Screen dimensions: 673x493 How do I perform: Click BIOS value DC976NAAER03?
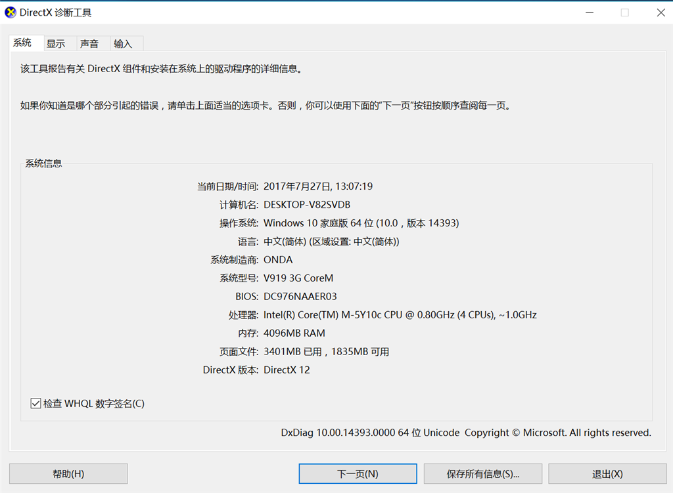[300, 296]
